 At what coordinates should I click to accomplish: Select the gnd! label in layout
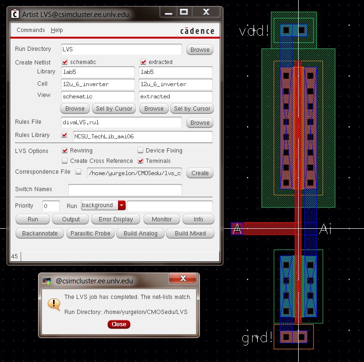(x=257, y=338)
